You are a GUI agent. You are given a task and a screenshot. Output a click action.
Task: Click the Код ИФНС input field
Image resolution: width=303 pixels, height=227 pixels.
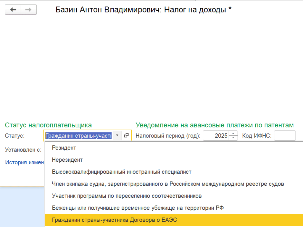point(285,135)
